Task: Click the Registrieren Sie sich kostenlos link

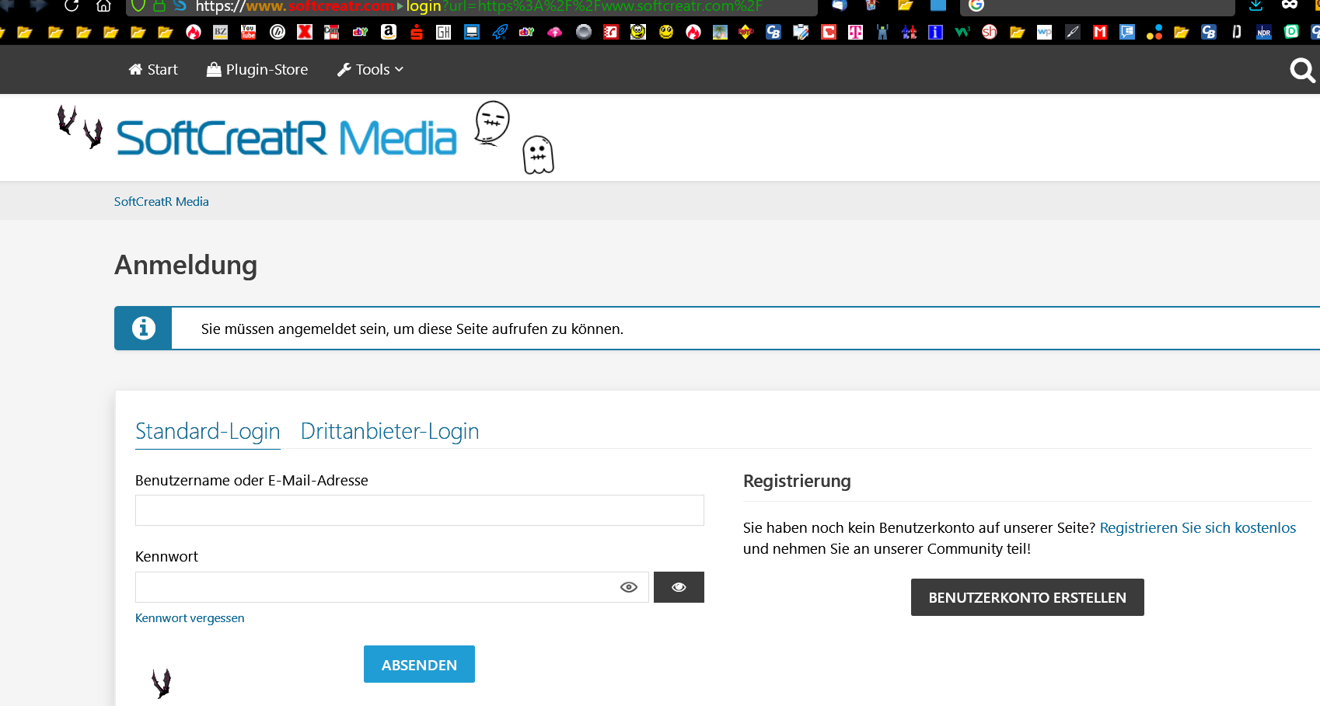Action: (1197, 528)
